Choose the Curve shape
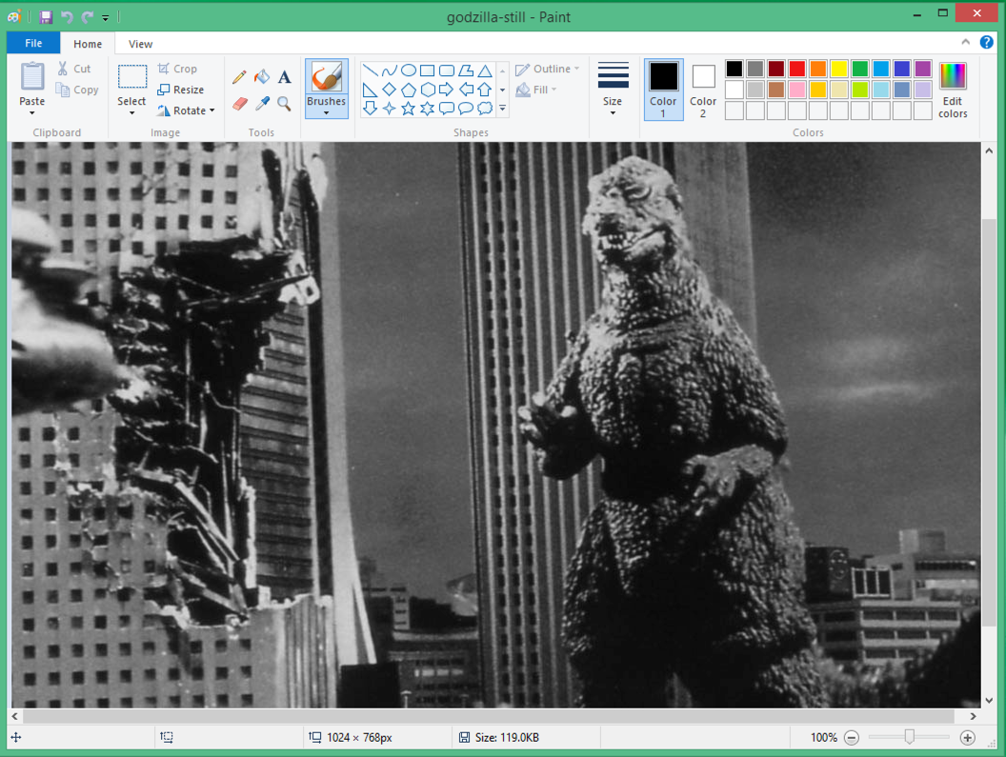Viewport: 1006px width, 757px height. click(390, 70)
